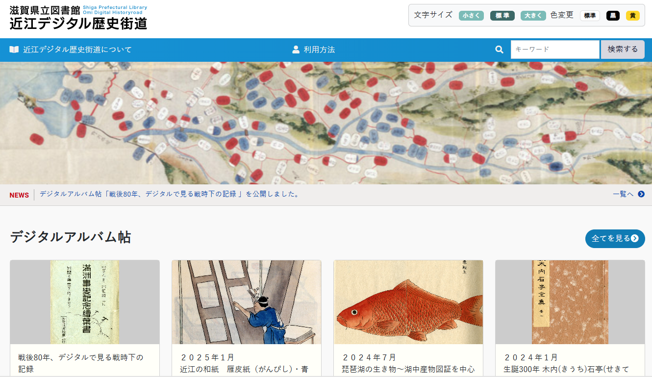The width and height of the screenshot is (652, 377).
Task: Click the person icon beside 利用方法
Action: point(296,50)
